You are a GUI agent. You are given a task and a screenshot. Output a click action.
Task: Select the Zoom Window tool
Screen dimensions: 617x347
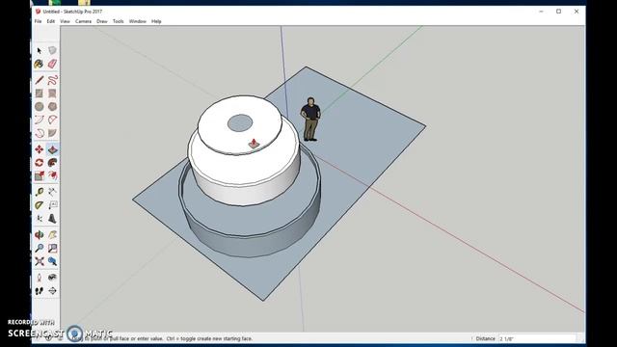coord(52,248)
